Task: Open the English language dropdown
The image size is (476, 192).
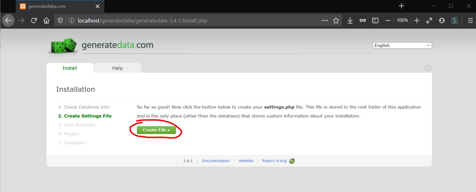Action: [402, 45]
